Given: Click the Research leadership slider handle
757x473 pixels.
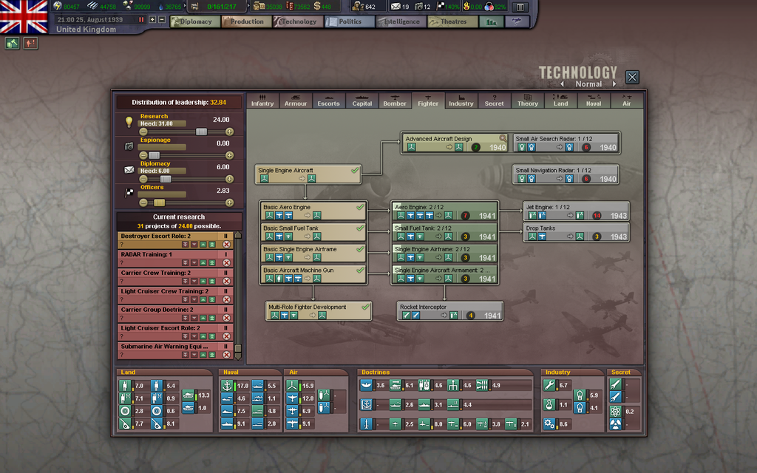Looking at the screenshot, I should [x=201, y=132].
